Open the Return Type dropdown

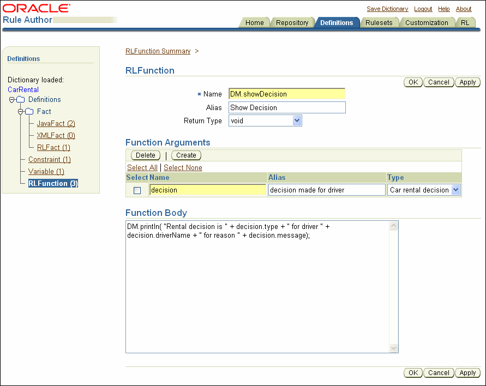point(296,120)
